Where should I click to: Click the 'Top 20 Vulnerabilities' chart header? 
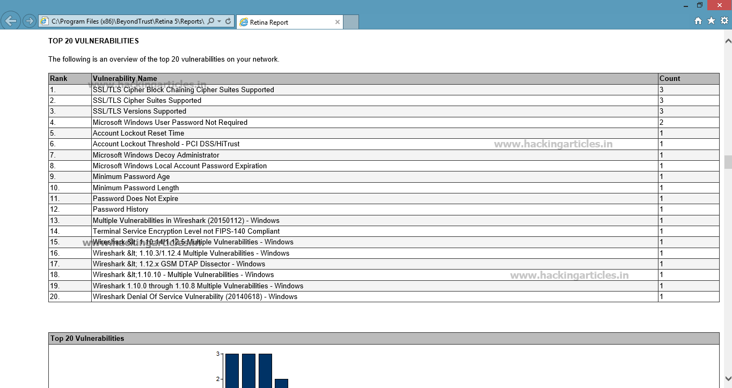point(384,339)
